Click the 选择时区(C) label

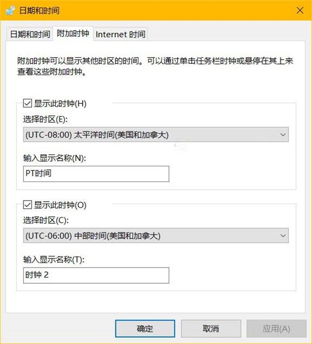(45, 220)
